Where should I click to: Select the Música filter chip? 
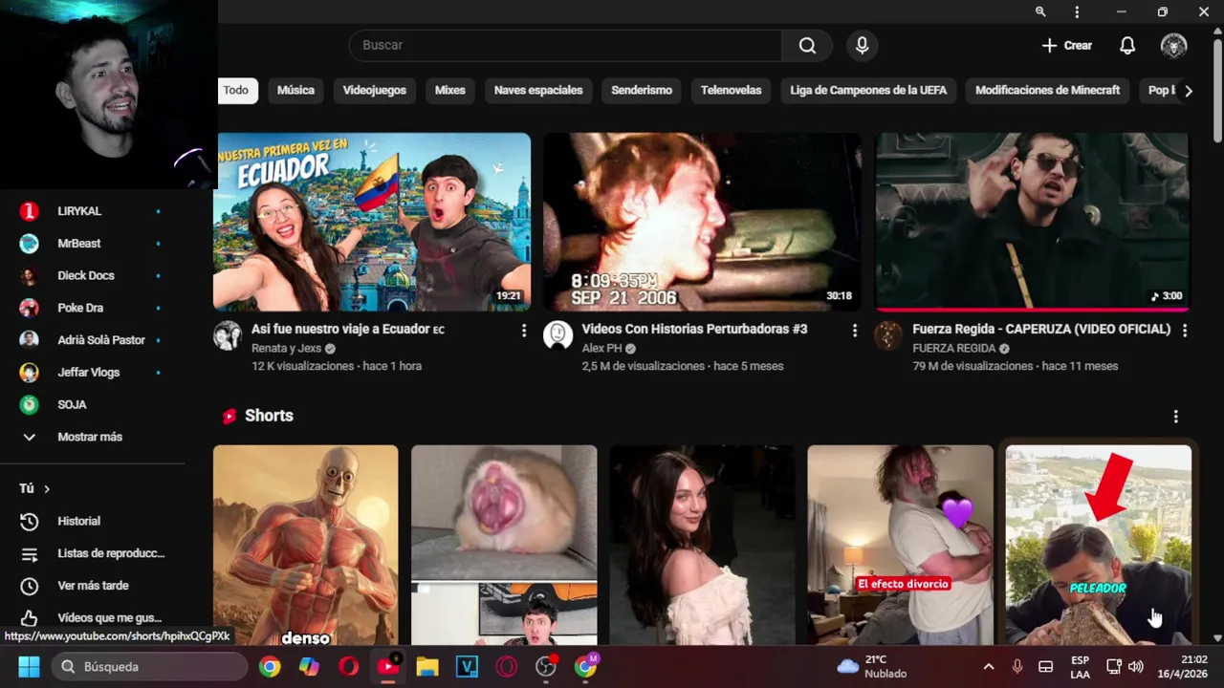[x=295, y=91]
